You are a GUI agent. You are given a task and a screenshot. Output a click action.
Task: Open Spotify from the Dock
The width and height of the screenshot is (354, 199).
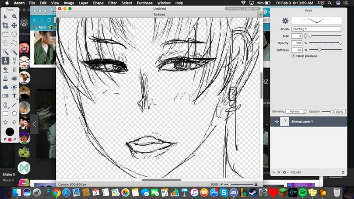[x=303, y=193]
